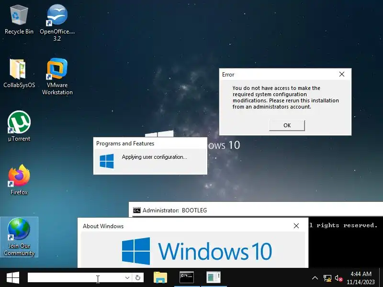Open the CollabSysOS folder icon

point(19,73)
